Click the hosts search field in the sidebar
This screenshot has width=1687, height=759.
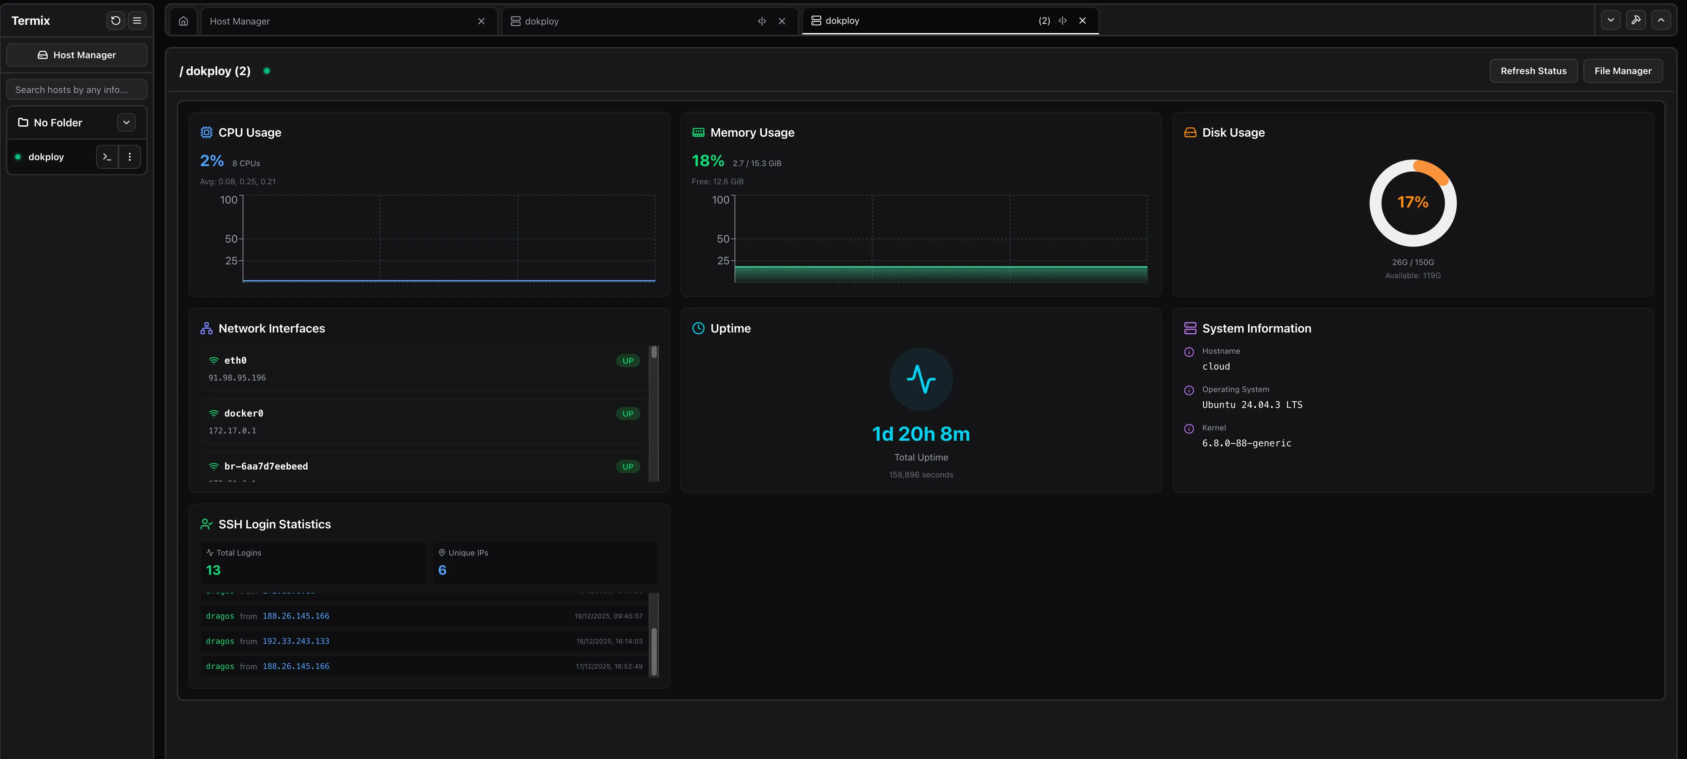click(x=76, y=89)
